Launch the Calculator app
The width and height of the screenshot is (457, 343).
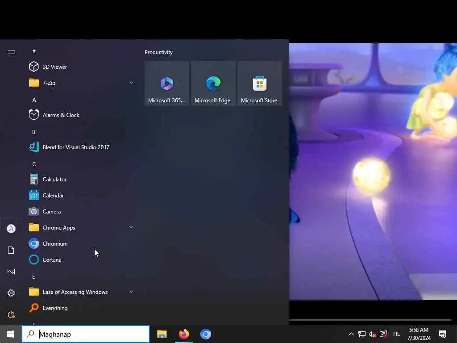pos(82,180)
